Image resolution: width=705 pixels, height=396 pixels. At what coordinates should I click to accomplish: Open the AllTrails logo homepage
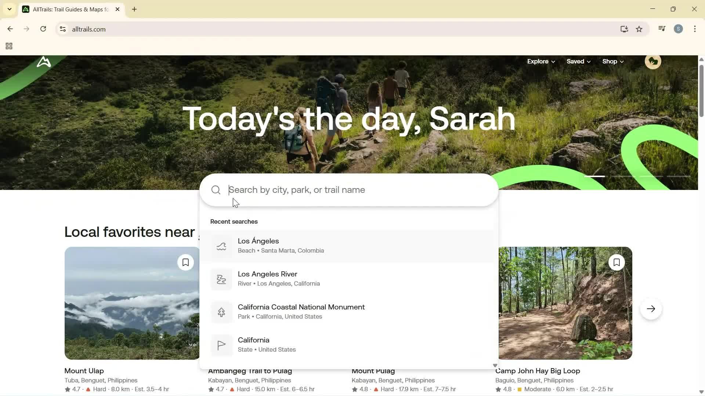[x=43, y=62]
